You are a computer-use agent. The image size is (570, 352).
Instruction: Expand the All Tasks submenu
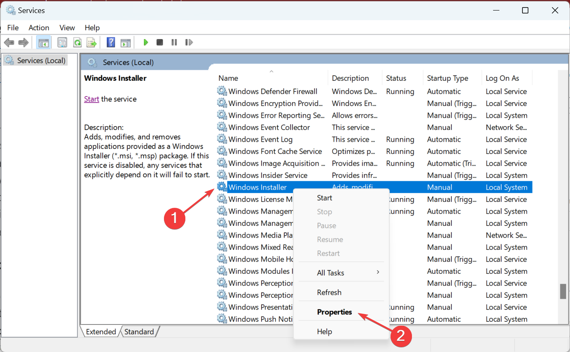tap(341, 273)
